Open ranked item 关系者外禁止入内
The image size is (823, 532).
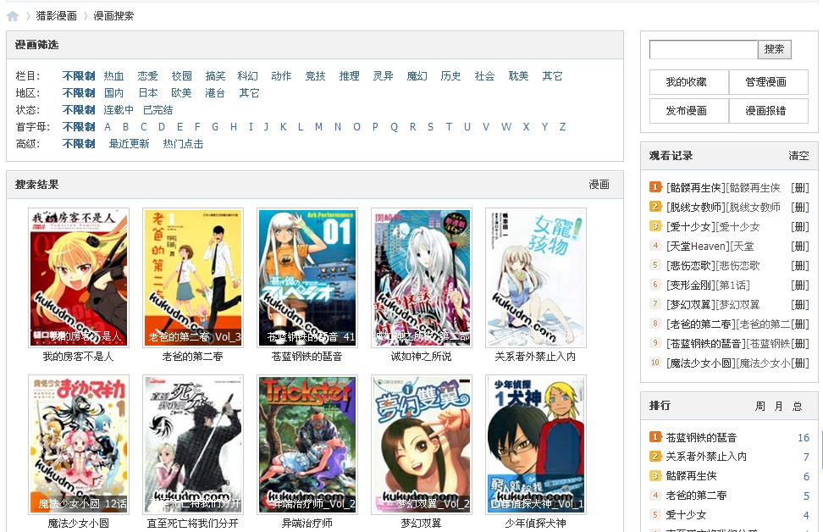706,457
